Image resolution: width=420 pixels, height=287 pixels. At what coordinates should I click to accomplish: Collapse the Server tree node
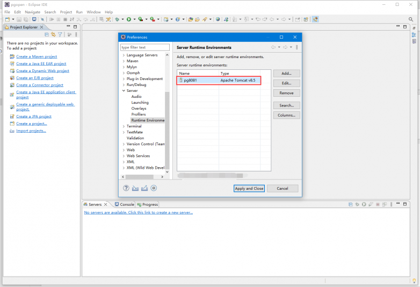tap(124, 91)
